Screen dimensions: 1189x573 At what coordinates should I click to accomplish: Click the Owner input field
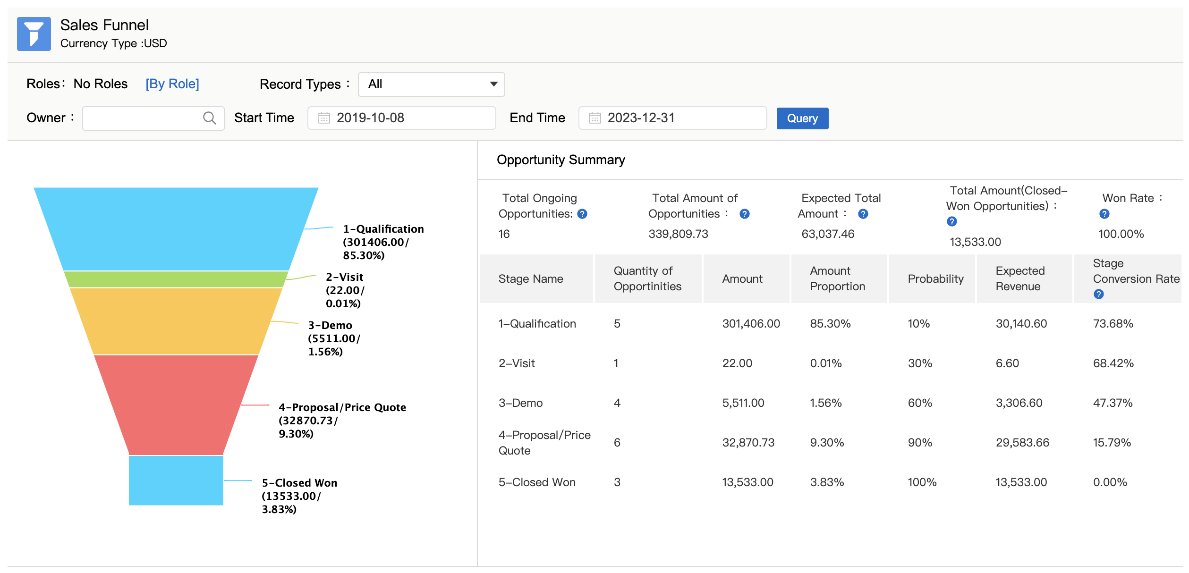point(142,118)
